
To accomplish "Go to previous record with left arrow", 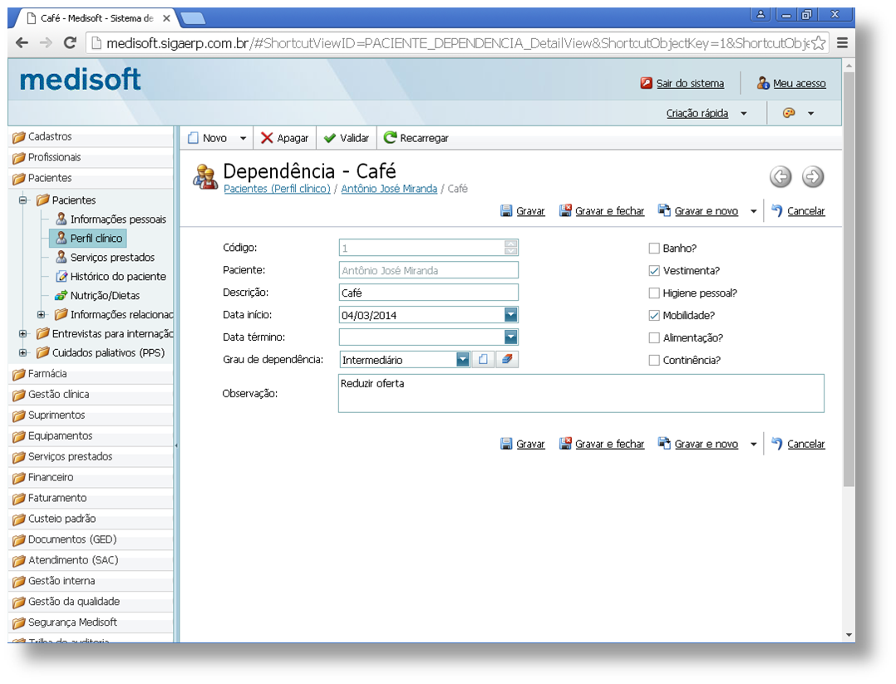I will [780, 176].
